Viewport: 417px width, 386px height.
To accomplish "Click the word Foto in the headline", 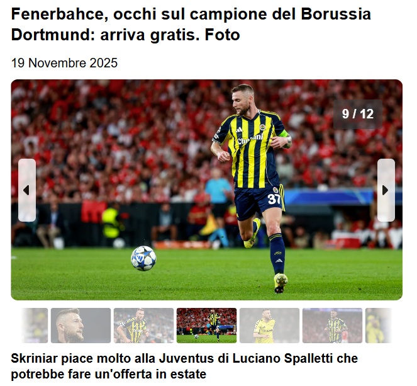I will (222, 35).
